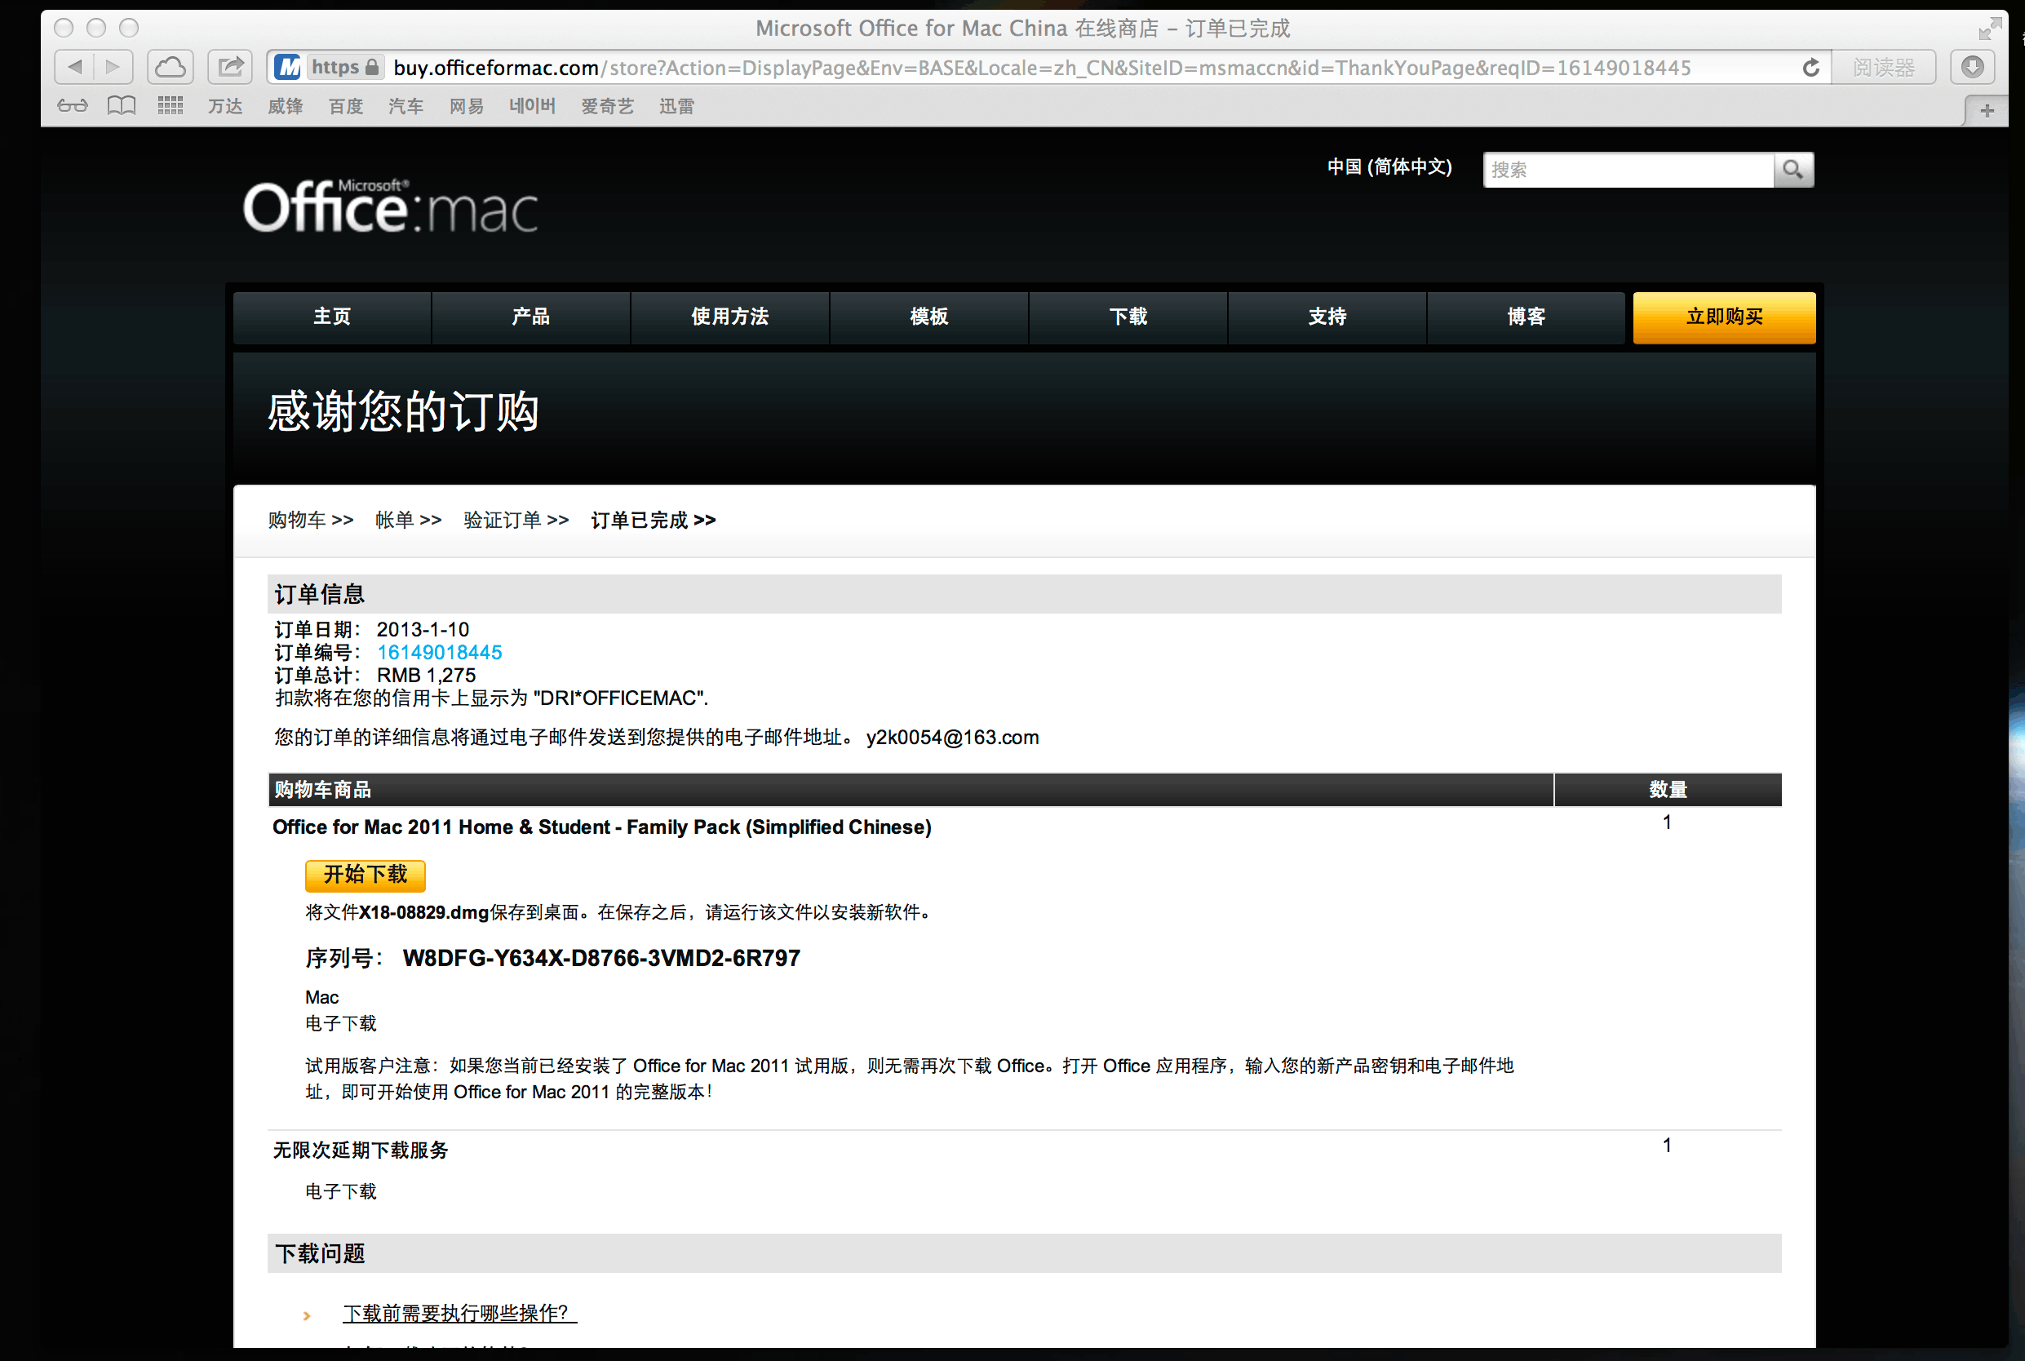Image resolution: width=2025 pixels, height=1361 pixels.
Task: Click the order date 2013-1-10
Action: [423, 629]
